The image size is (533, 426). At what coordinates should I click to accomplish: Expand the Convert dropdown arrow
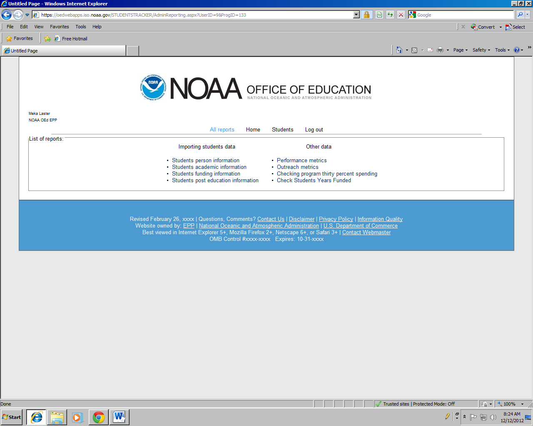(x=501, y=27)
